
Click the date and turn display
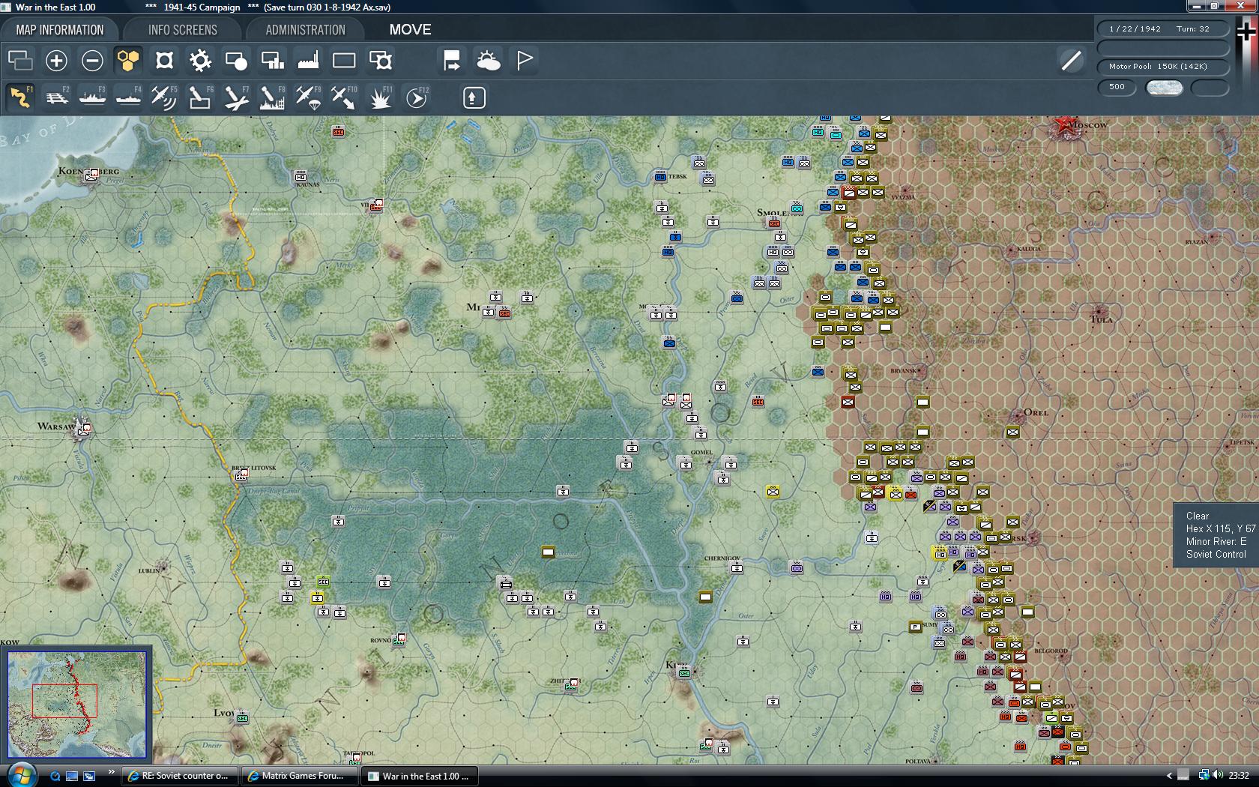pos(1163,28)
